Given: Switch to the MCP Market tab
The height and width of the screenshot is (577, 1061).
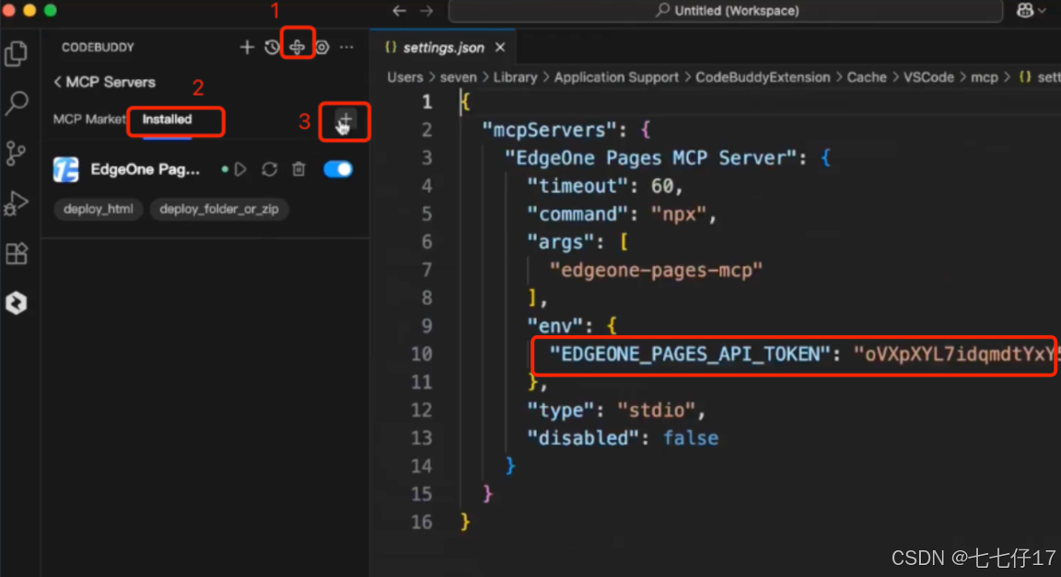Looking at the screenshot, I should [88, 119].
